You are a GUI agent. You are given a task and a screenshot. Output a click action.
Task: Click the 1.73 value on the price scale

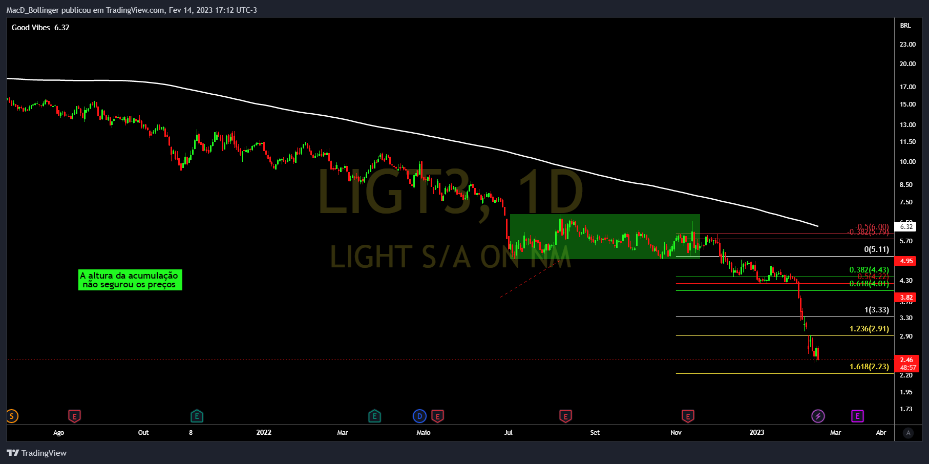click(x=906, y=409)
